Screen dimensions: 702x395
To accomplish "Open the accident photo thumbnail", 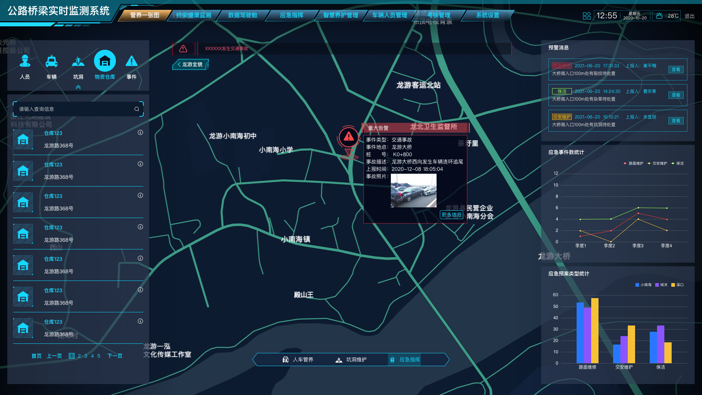I will (x=414, y=191).
